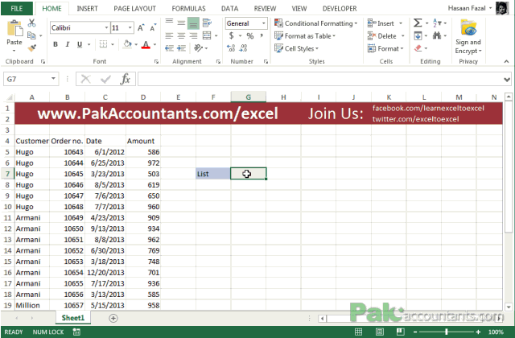Click the Orientation text-angle icon
The height and width of the screenshot is (338, 515).
point(199,48)
